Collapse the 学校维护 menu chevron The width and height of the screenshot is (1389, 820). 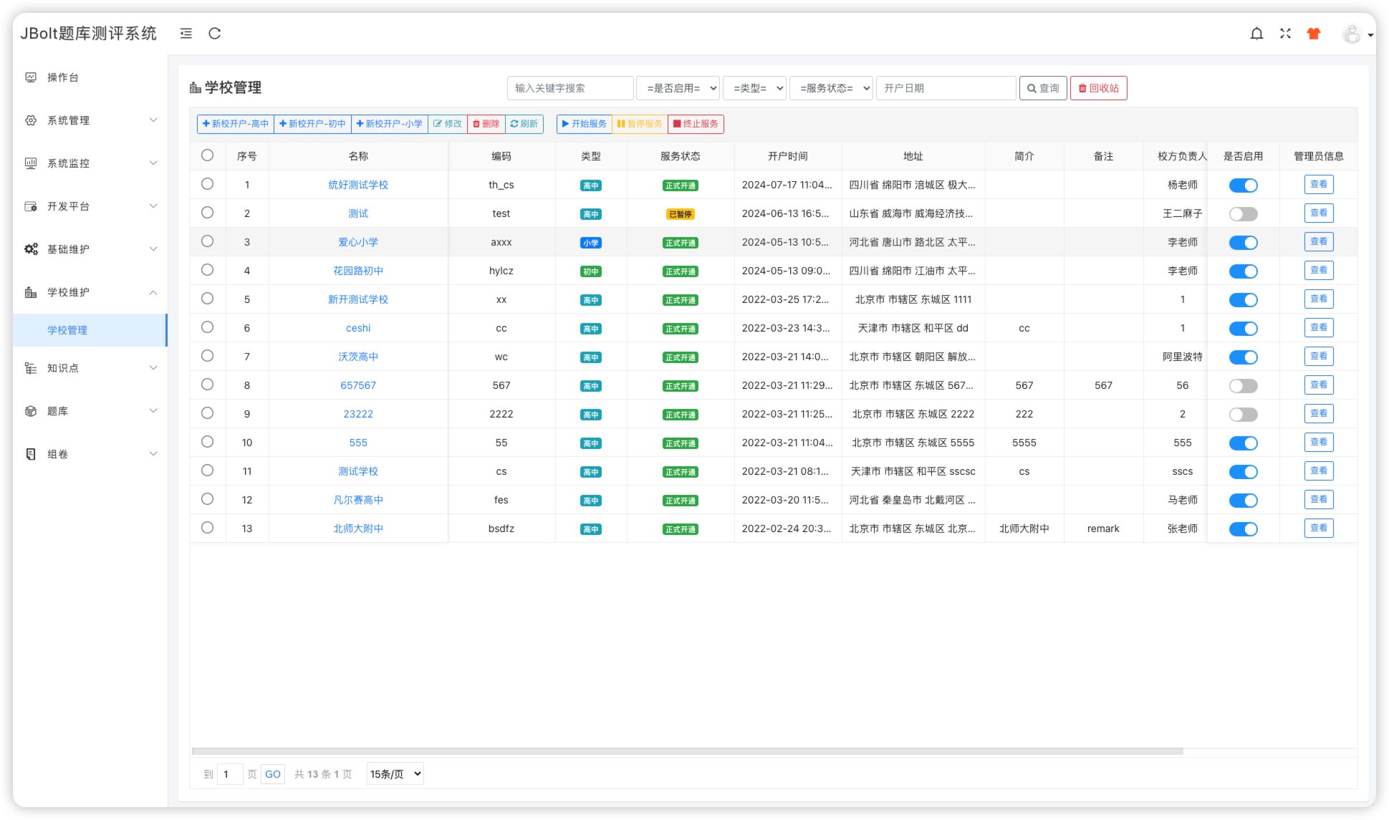click(x=153, y=292)
